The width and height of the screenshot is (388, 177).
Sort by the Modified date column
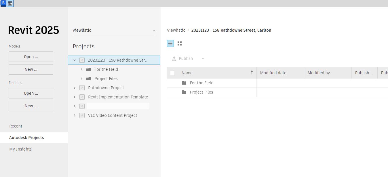(280, 73)
